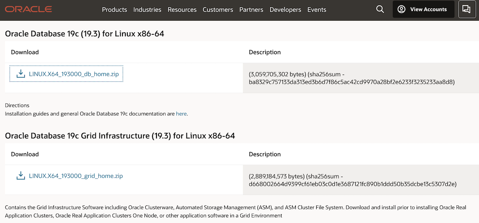Click the View Accounts button
Viewport: 479px width, 223px height.
point(424,9)
